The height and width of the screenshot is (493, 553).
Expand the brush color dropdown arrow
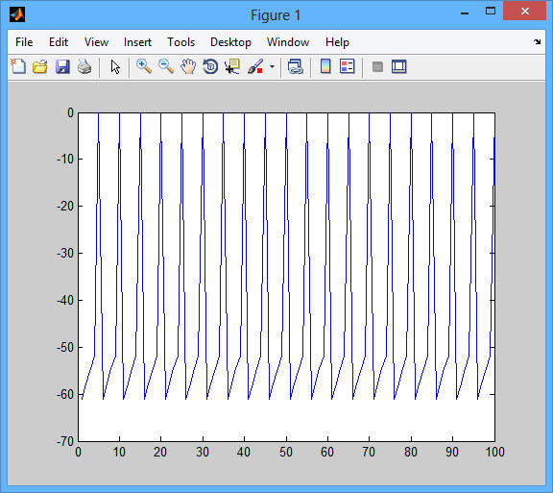272,66
